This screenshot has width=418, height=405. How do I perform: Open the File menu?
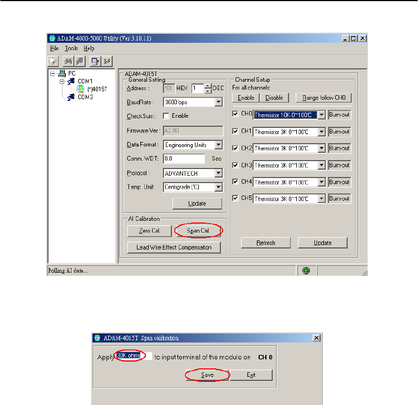[55, 48]
